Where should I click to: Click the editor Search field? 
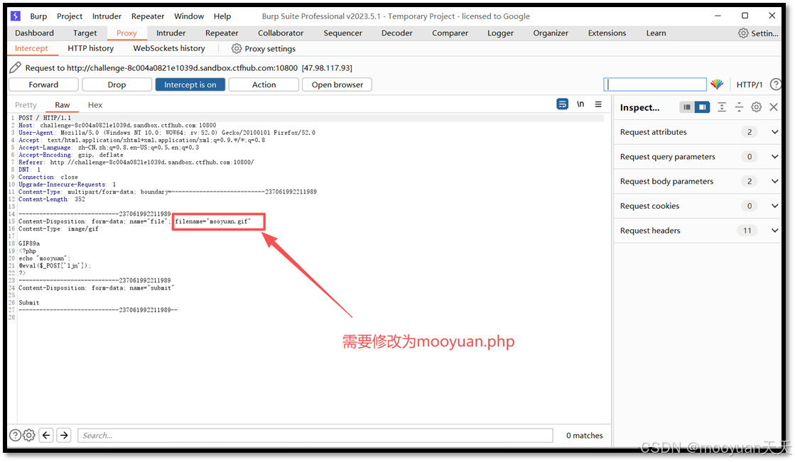pos(315,435)
